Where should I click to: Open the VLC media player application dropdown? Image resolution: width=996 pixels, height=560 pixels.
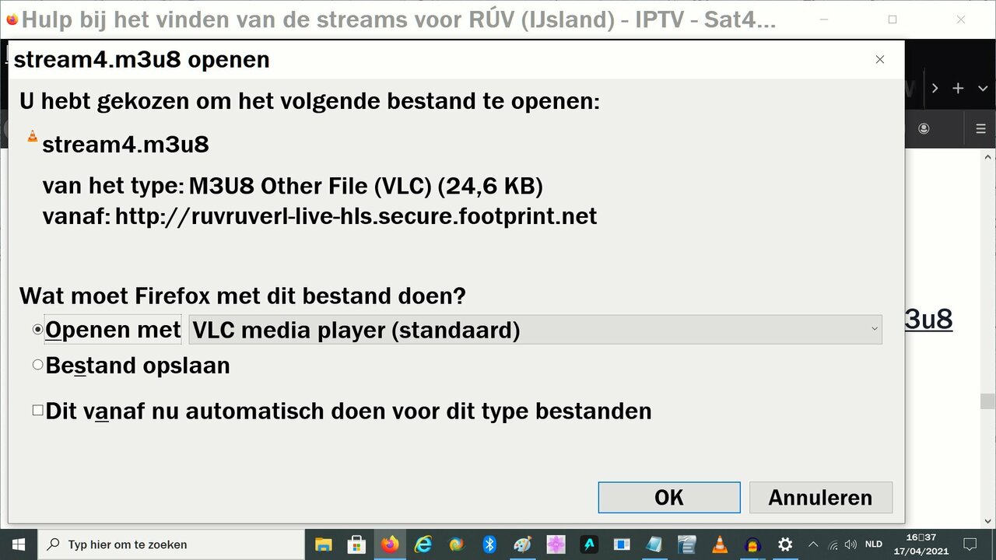coord(535,330)
